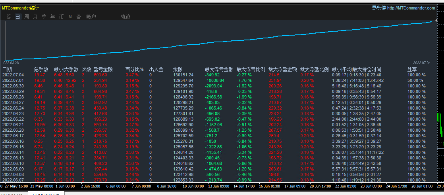The height and width of the screenshot is (195, 444).
Task: Click the 31 May 00:00 time axis label
Action: pyautogui.click(x=41, y=186)
